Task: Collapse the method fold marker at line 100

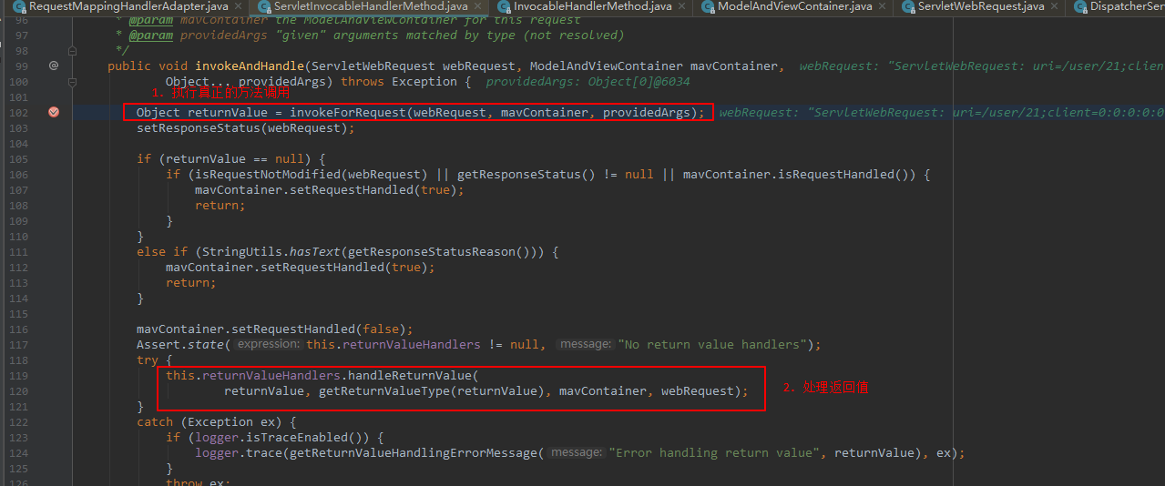Action: (74, 81)
